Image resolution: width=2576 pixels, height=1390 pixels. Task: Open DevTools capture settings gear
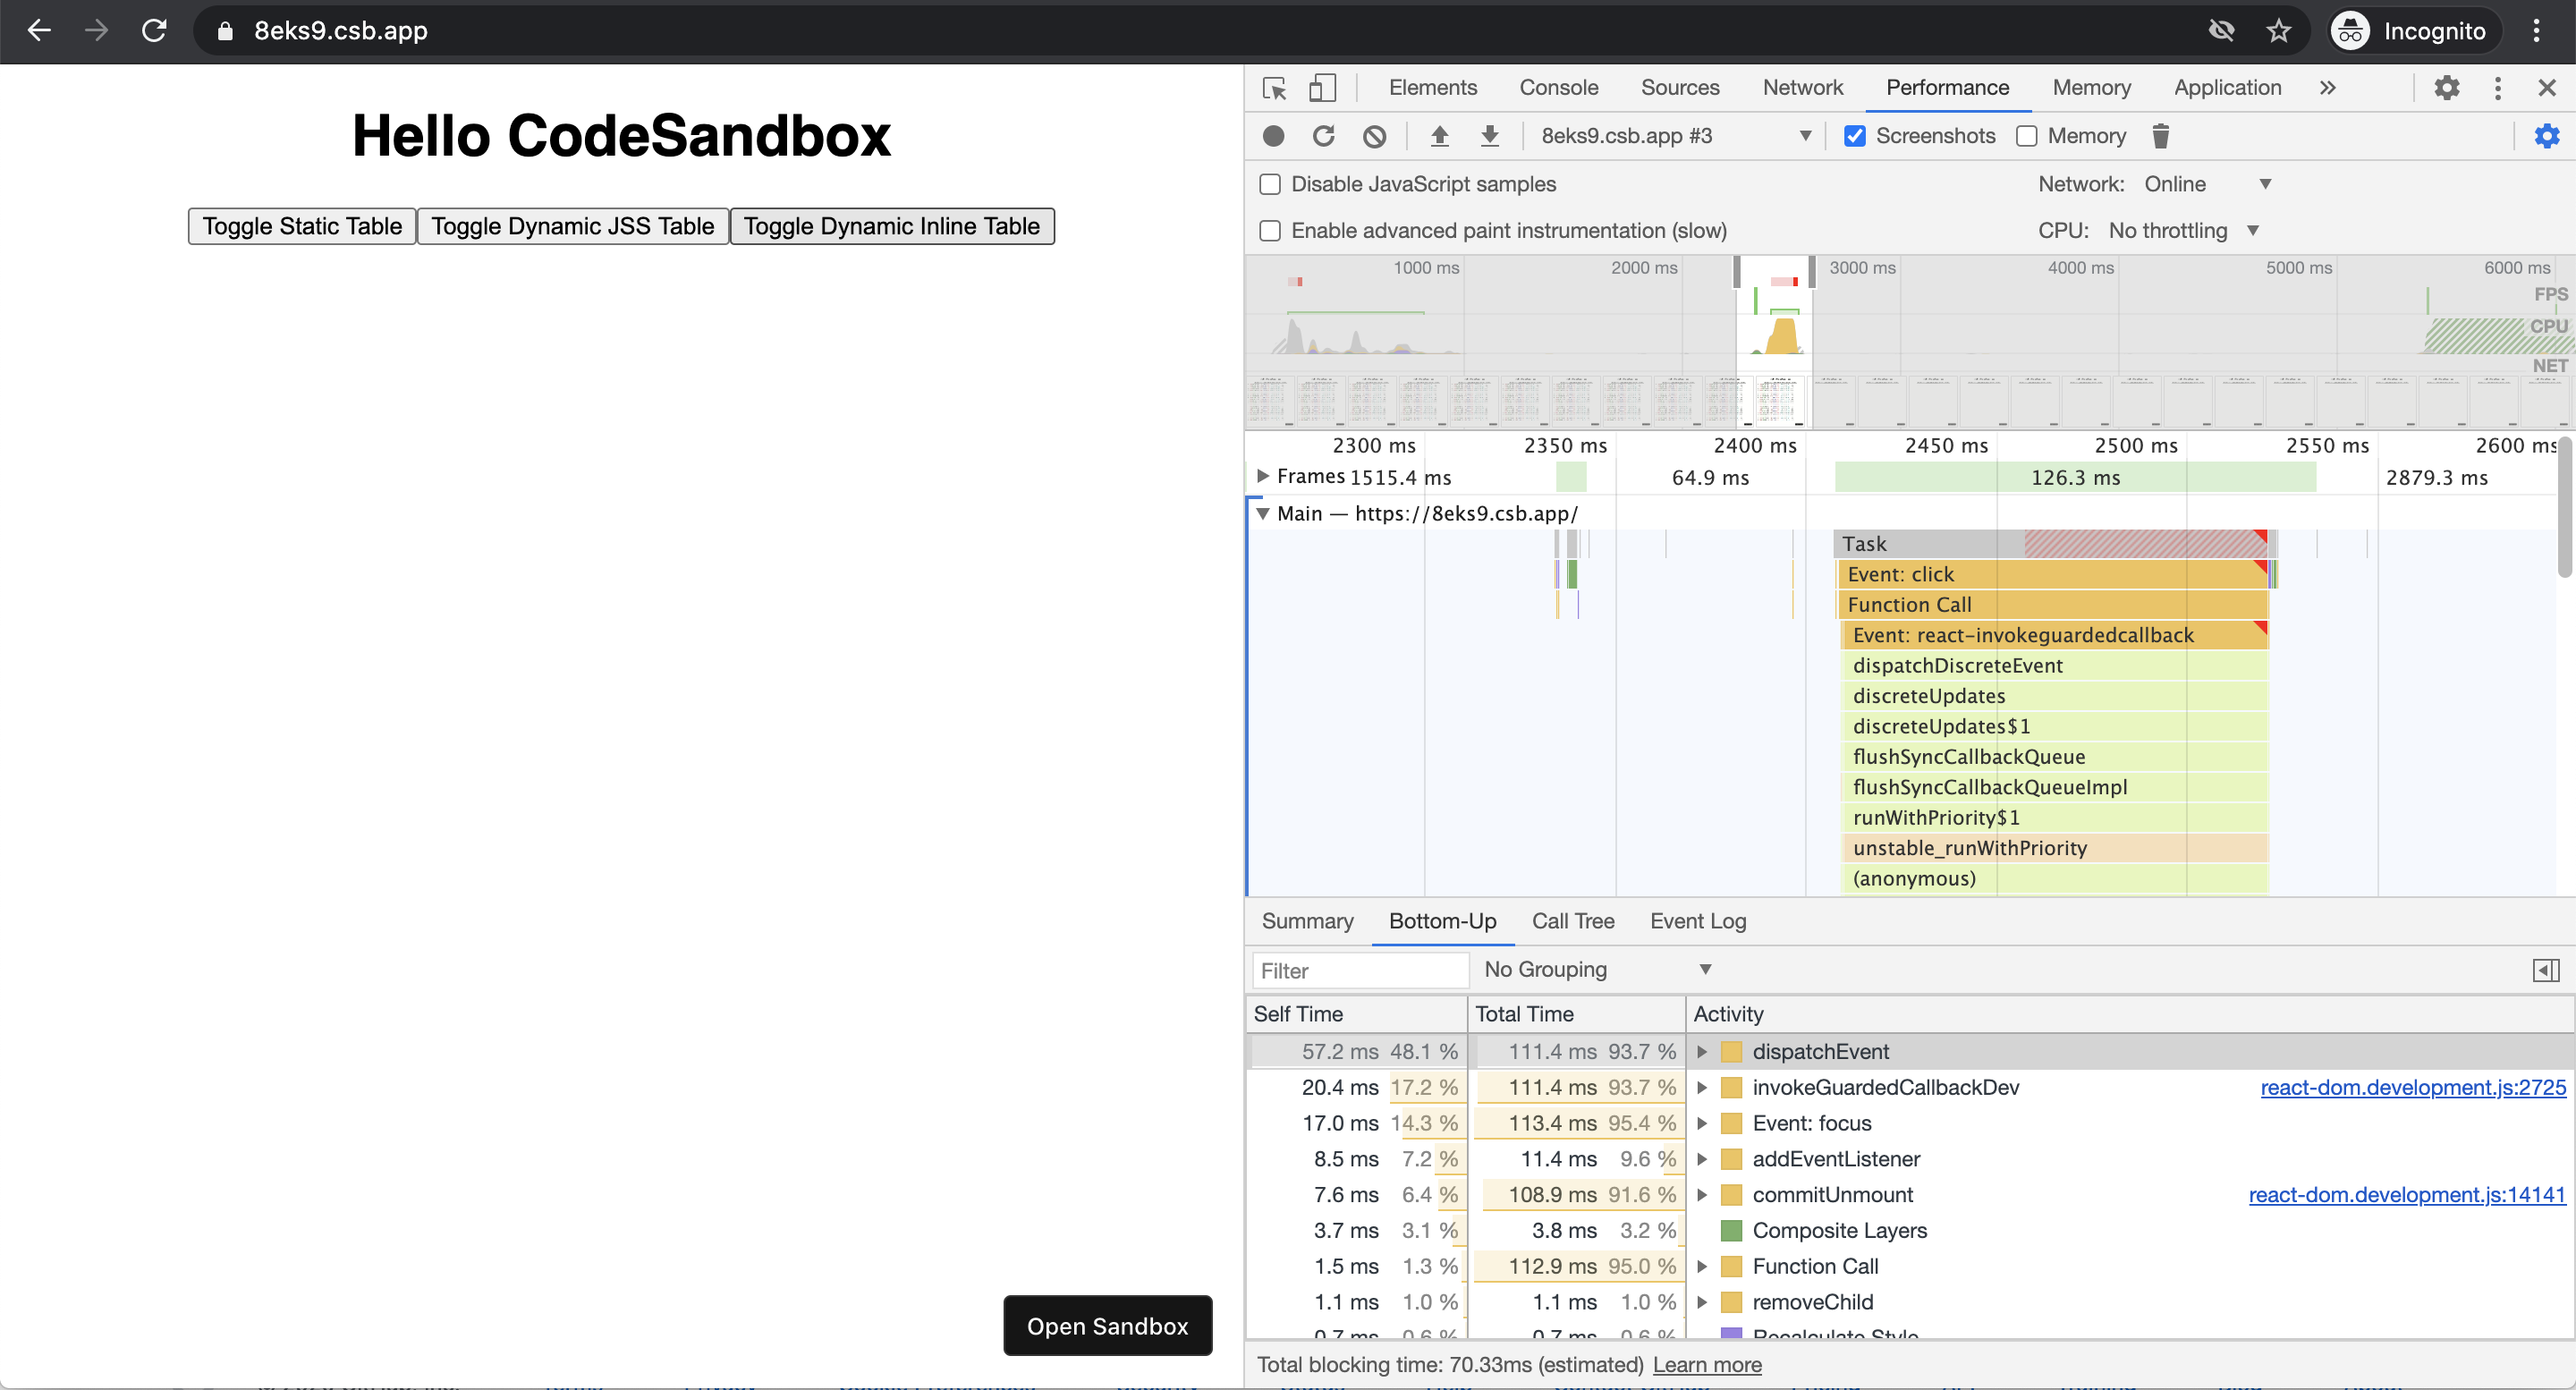click(2547, 136)
